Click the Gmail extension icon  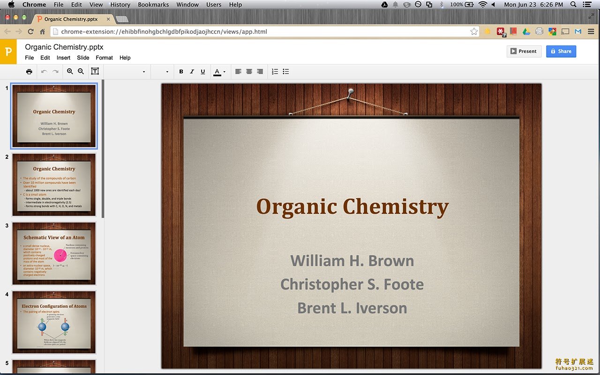(x=578, y=31)
